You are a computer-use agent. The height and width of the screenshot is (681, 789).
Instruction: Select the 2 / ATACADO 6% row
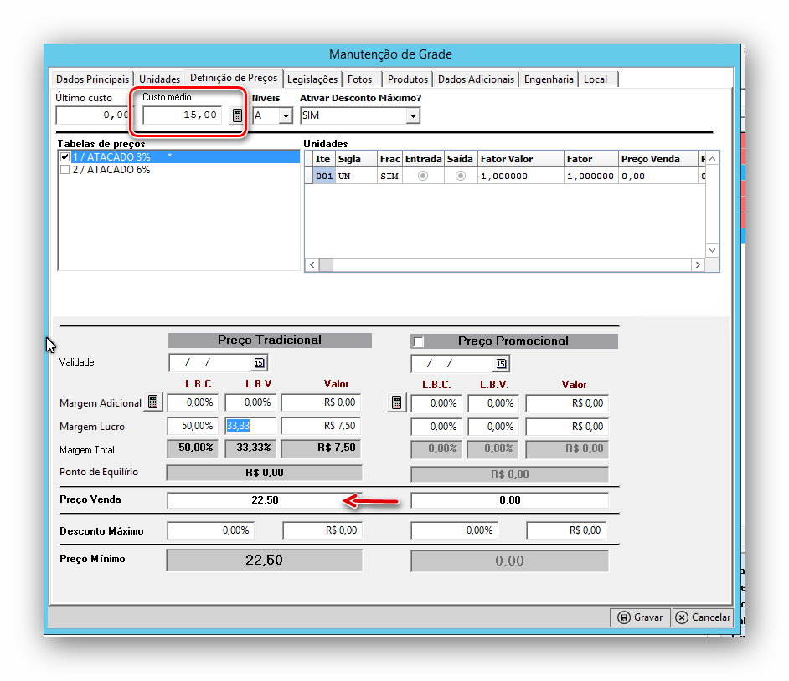179,170
